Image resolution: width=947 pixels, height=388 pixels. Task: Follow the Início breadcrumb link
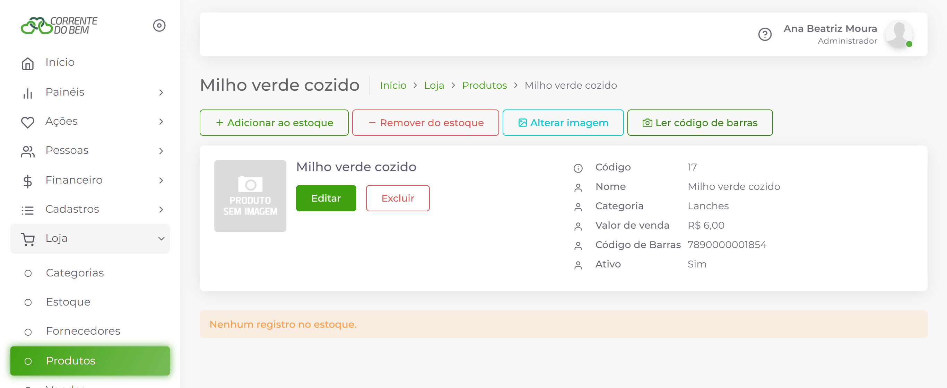point(393,85)
